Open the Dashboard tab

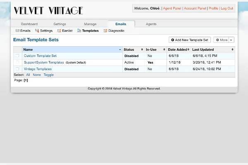pyautogui.click(x=29, y=24)
